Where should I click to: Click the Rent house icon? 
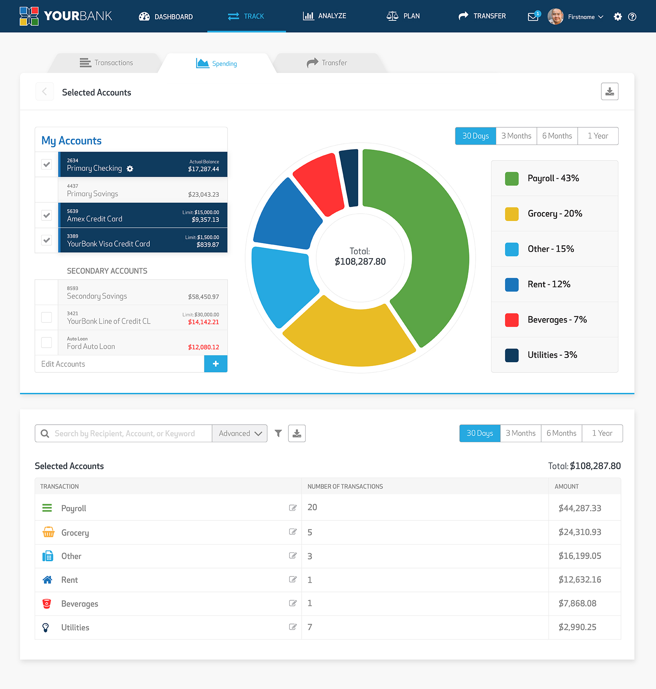(47, 579)
